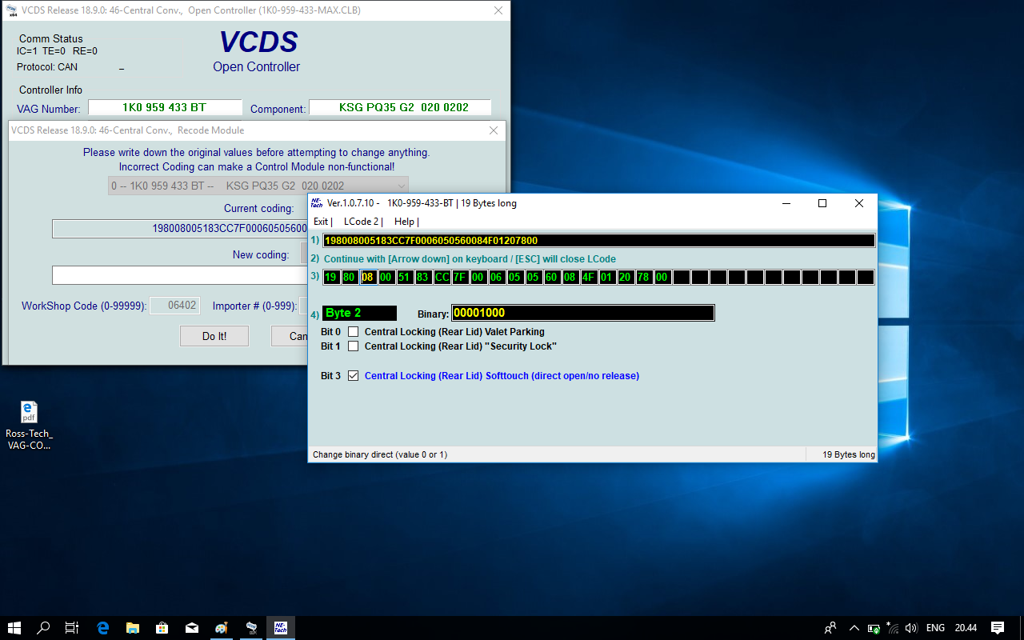Open the LCode 2 menu
The image size is (1024, 640).
coord(363,222)
